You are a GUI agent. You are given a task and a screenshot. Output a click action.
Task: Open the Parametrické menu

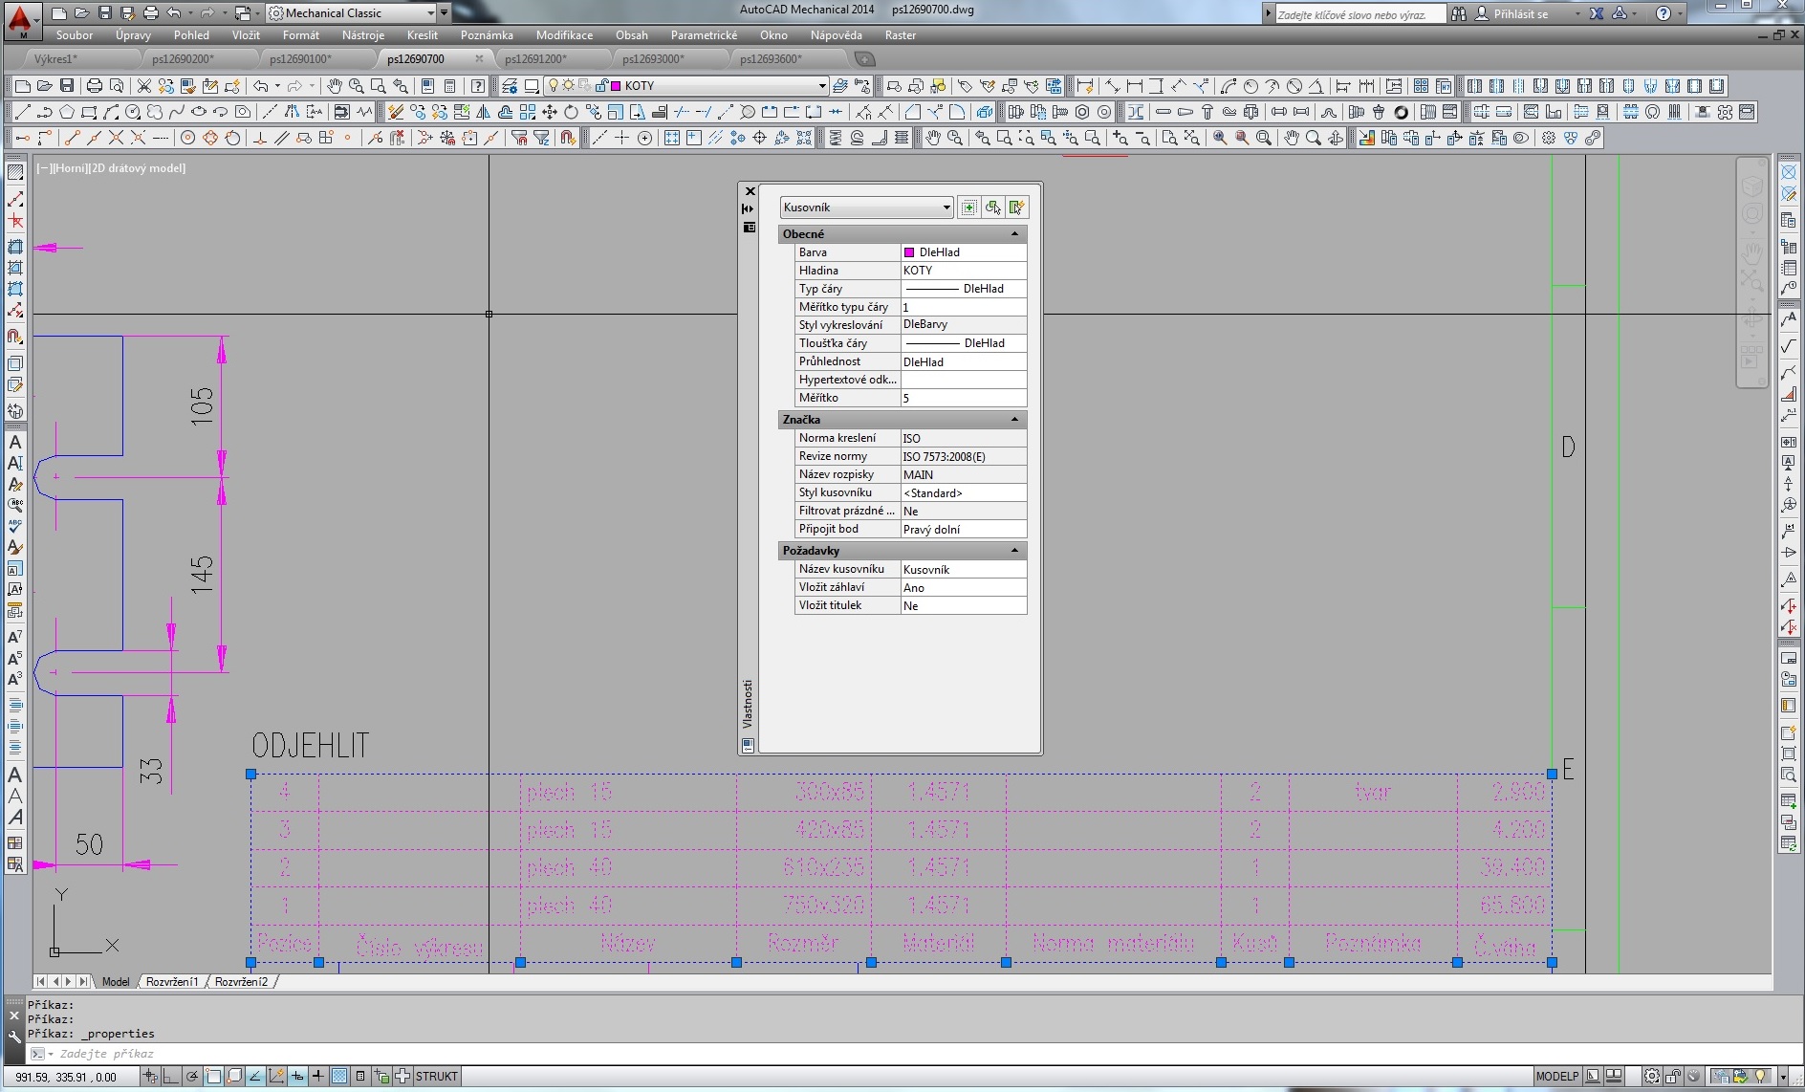click(704, 35)
